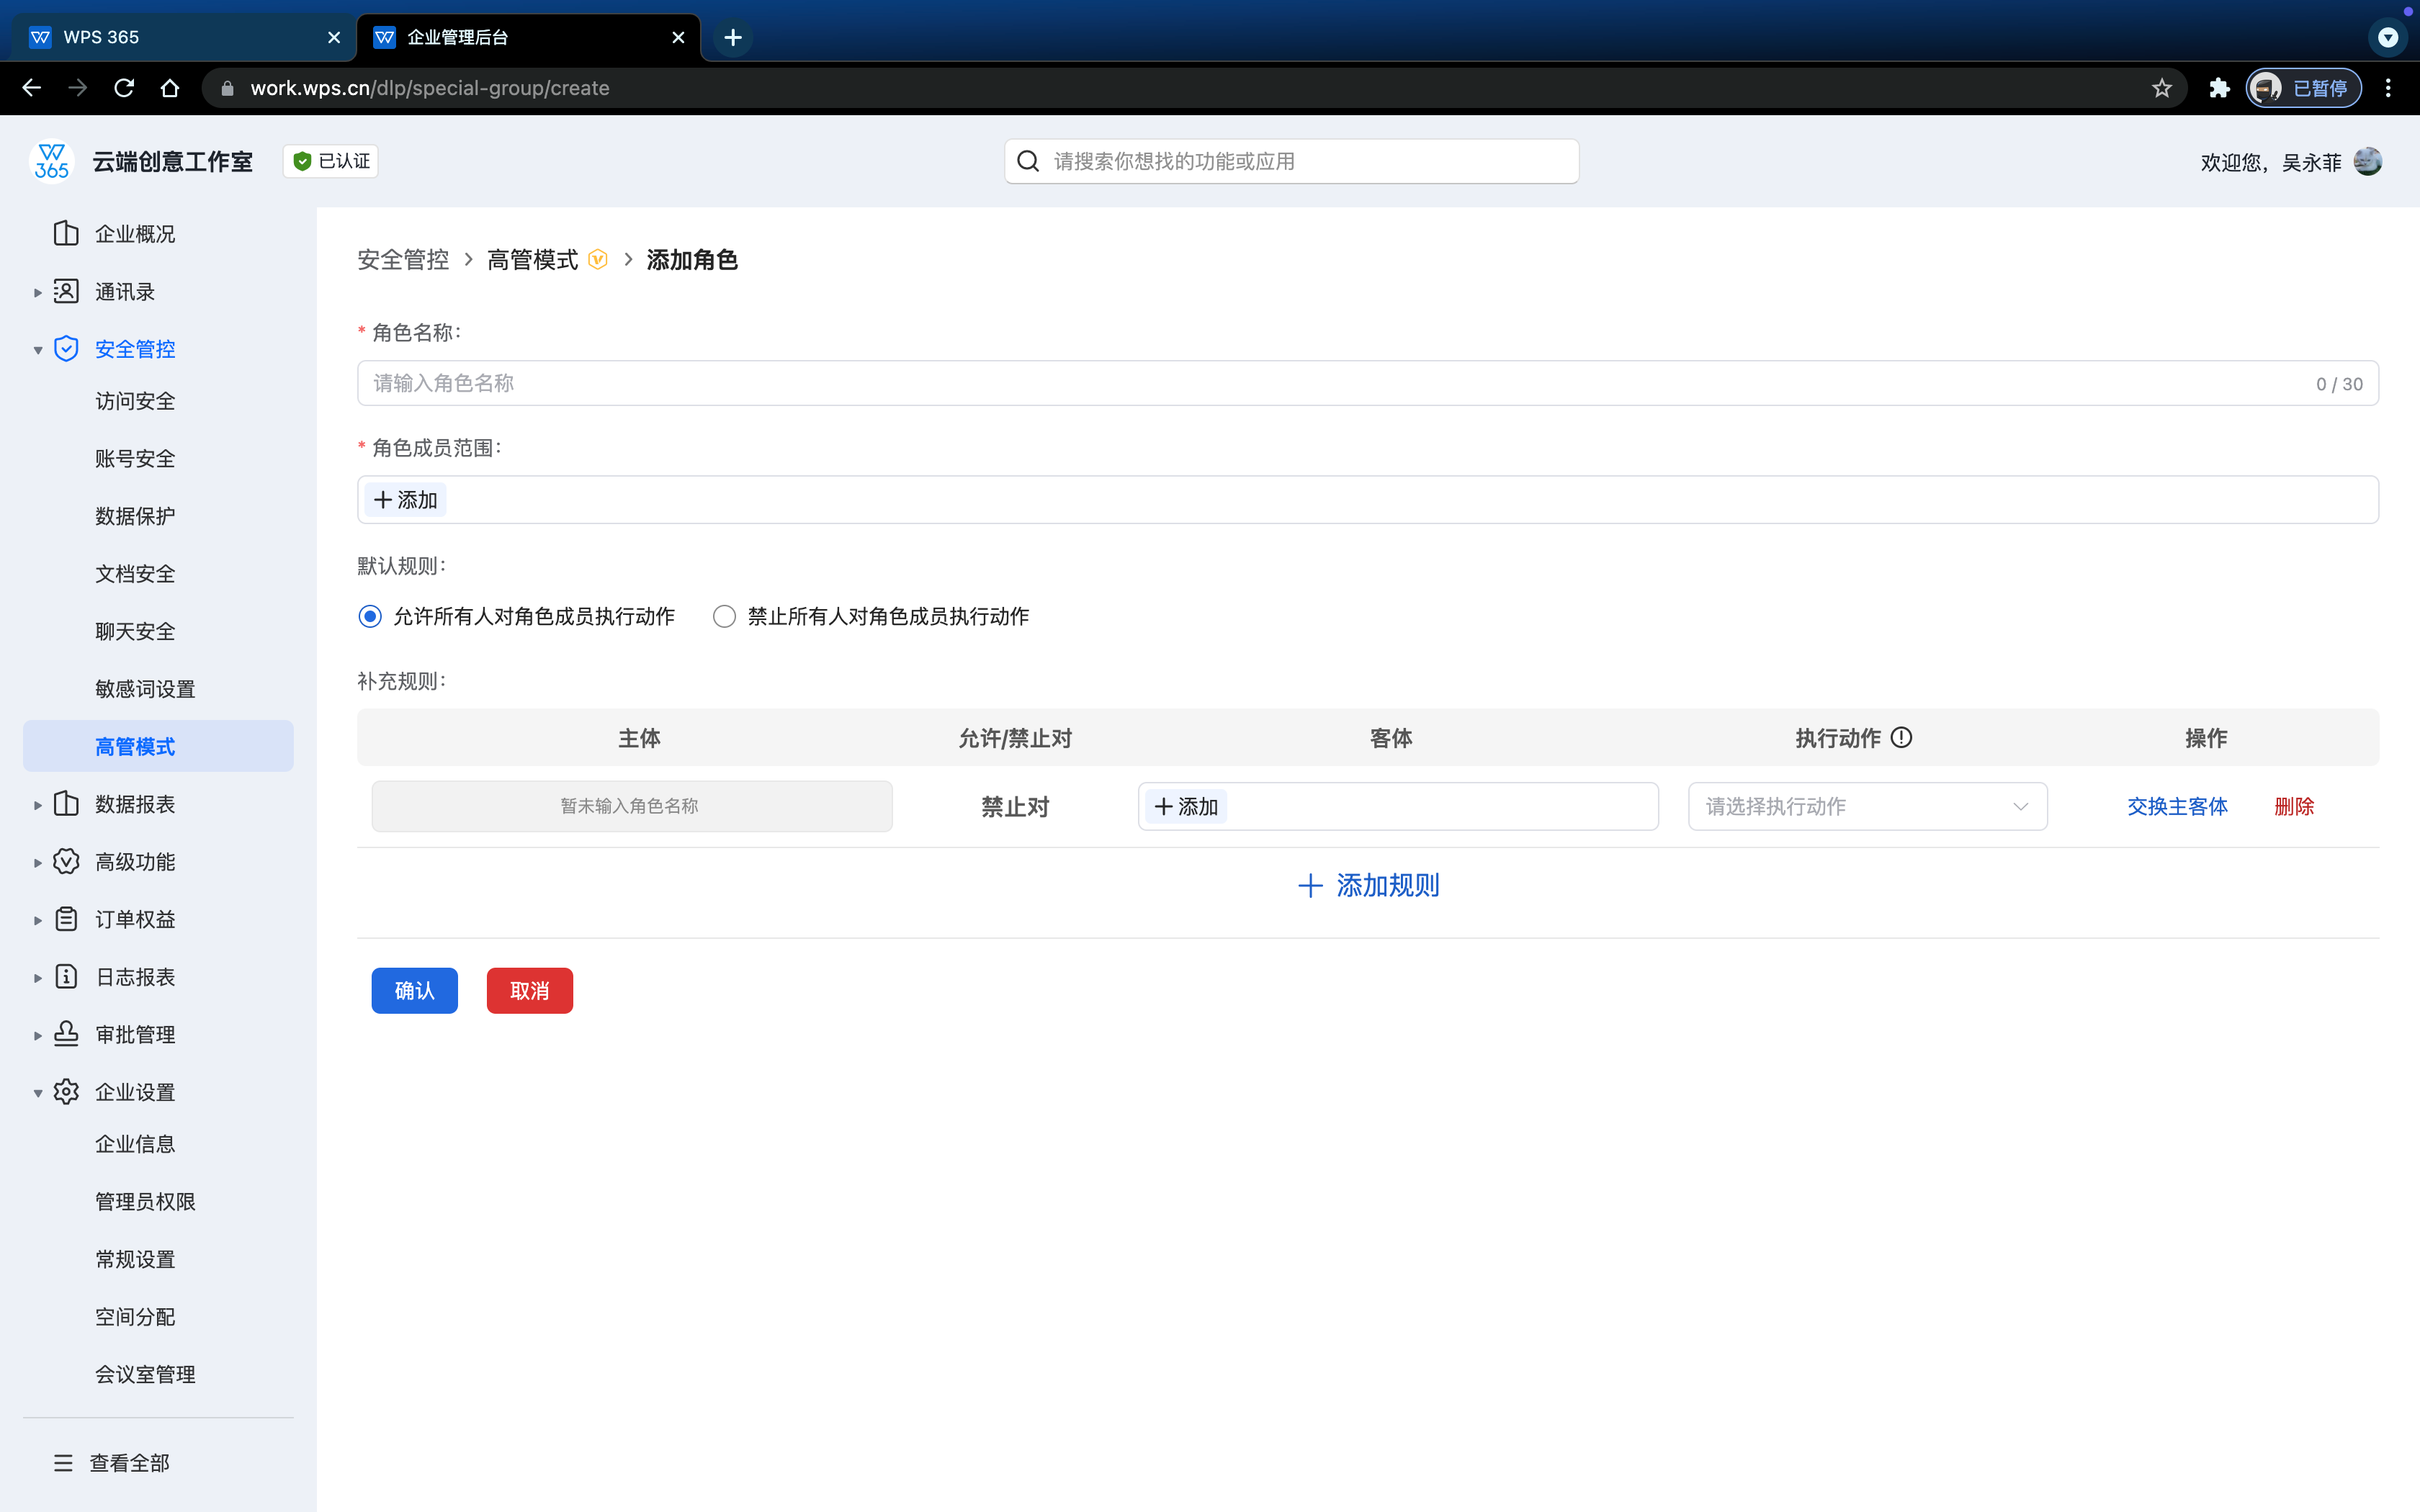Expand the 日志报表 sidebar arrow
This screenshot has height=1512, width=2420.
[37, 977]
